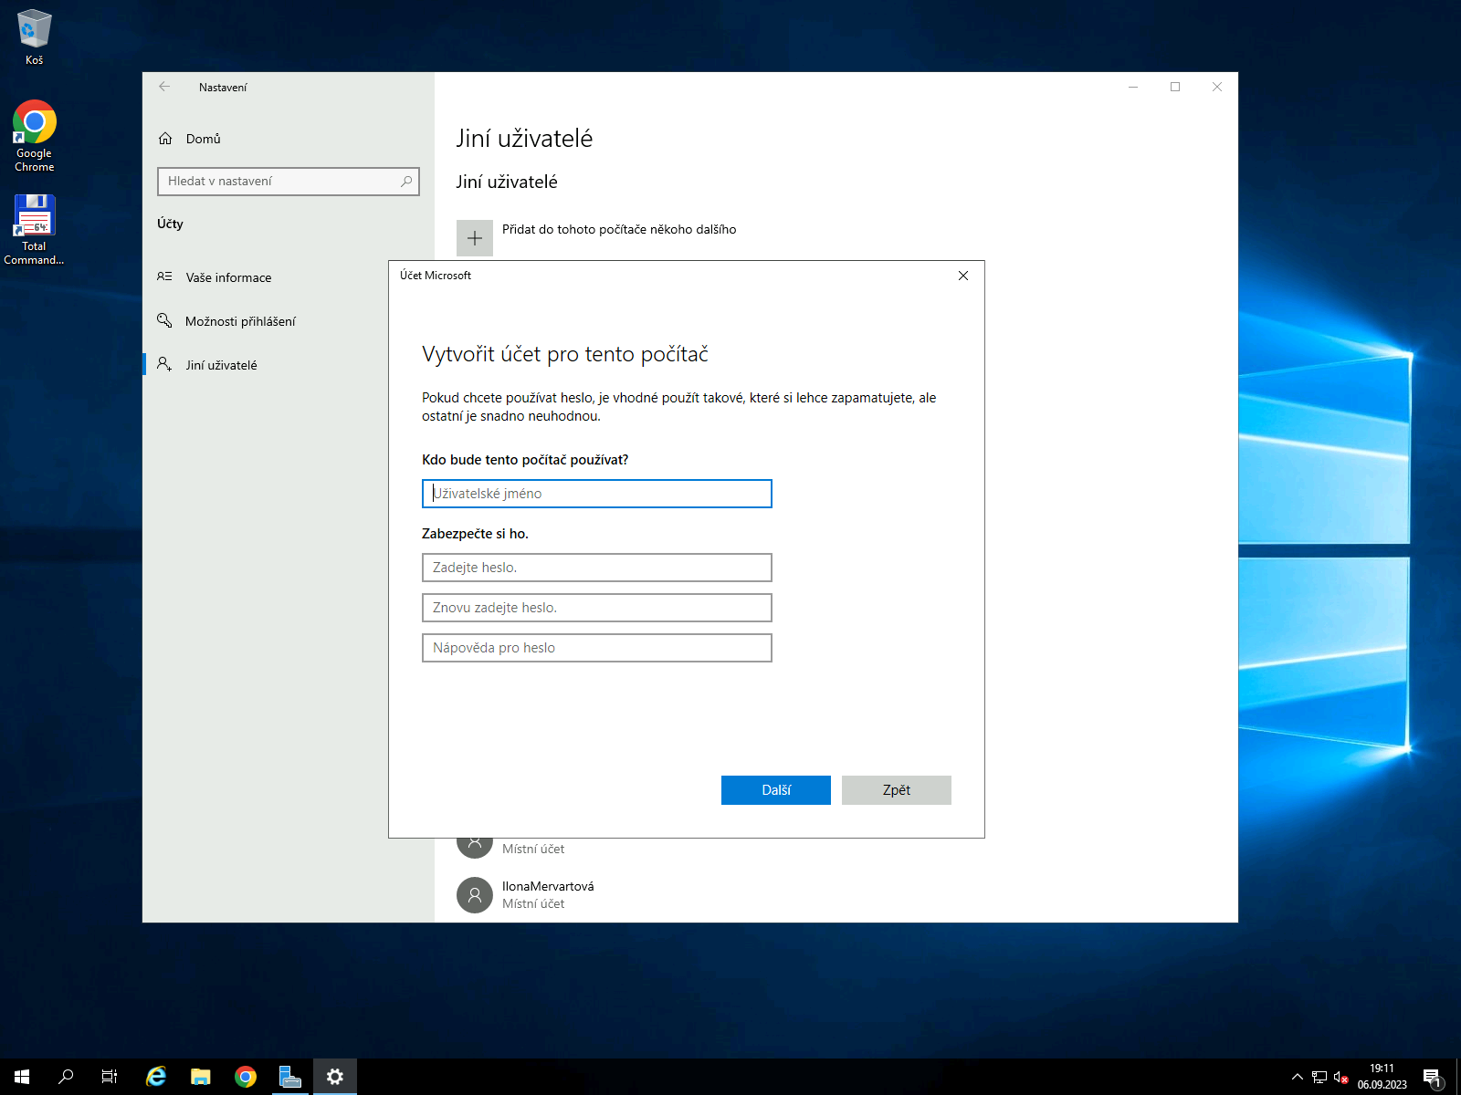Select Vaše informace in the sidebar
The width and height of the screenshot is (1461, 1095).
228,277
